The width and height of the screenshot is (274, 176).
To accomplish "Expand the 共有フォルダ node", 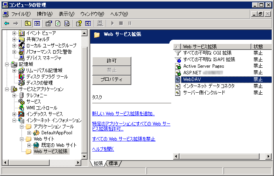I will click(x=14, y=39).
